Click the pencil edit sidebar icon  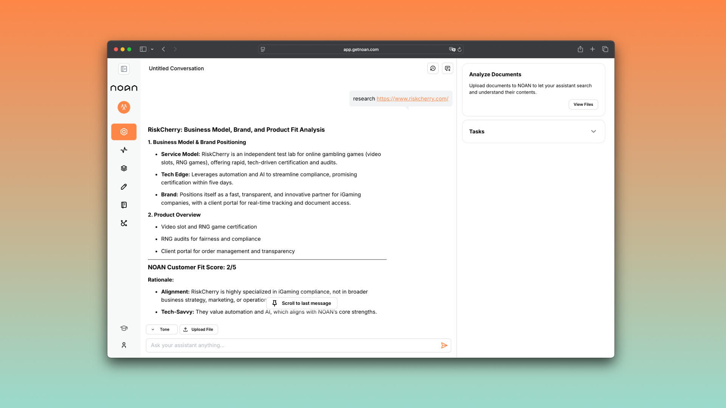coord(124,187)
